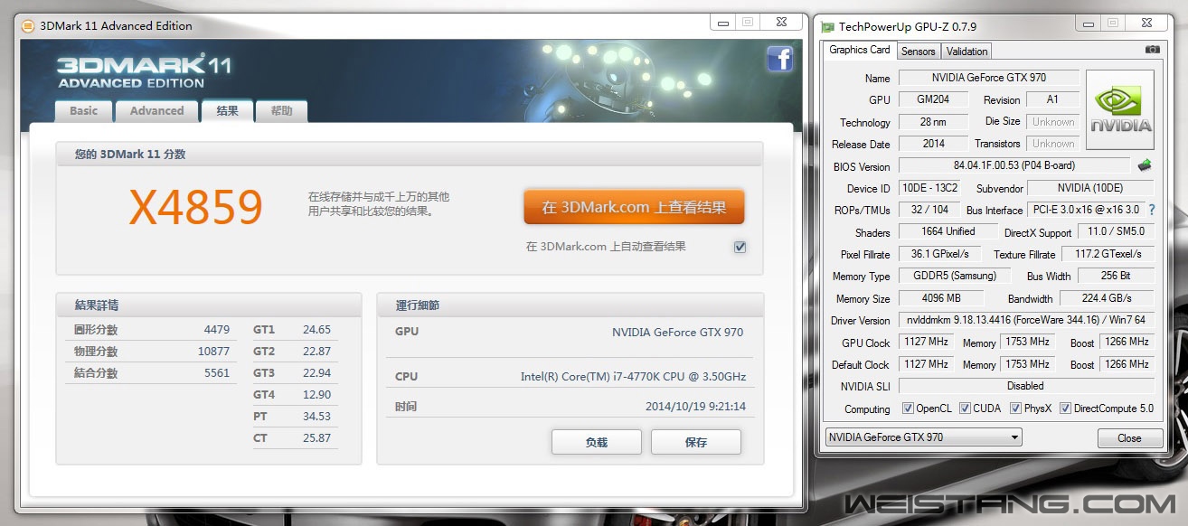
Task: Click the ROPs/TMUs 32 / 104 field
Action: (929, 210)
